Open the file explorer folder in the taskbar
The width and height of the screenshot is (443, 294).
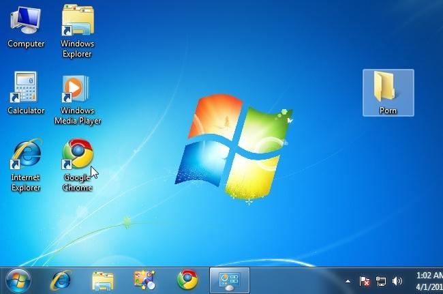[x=103, y=281]
